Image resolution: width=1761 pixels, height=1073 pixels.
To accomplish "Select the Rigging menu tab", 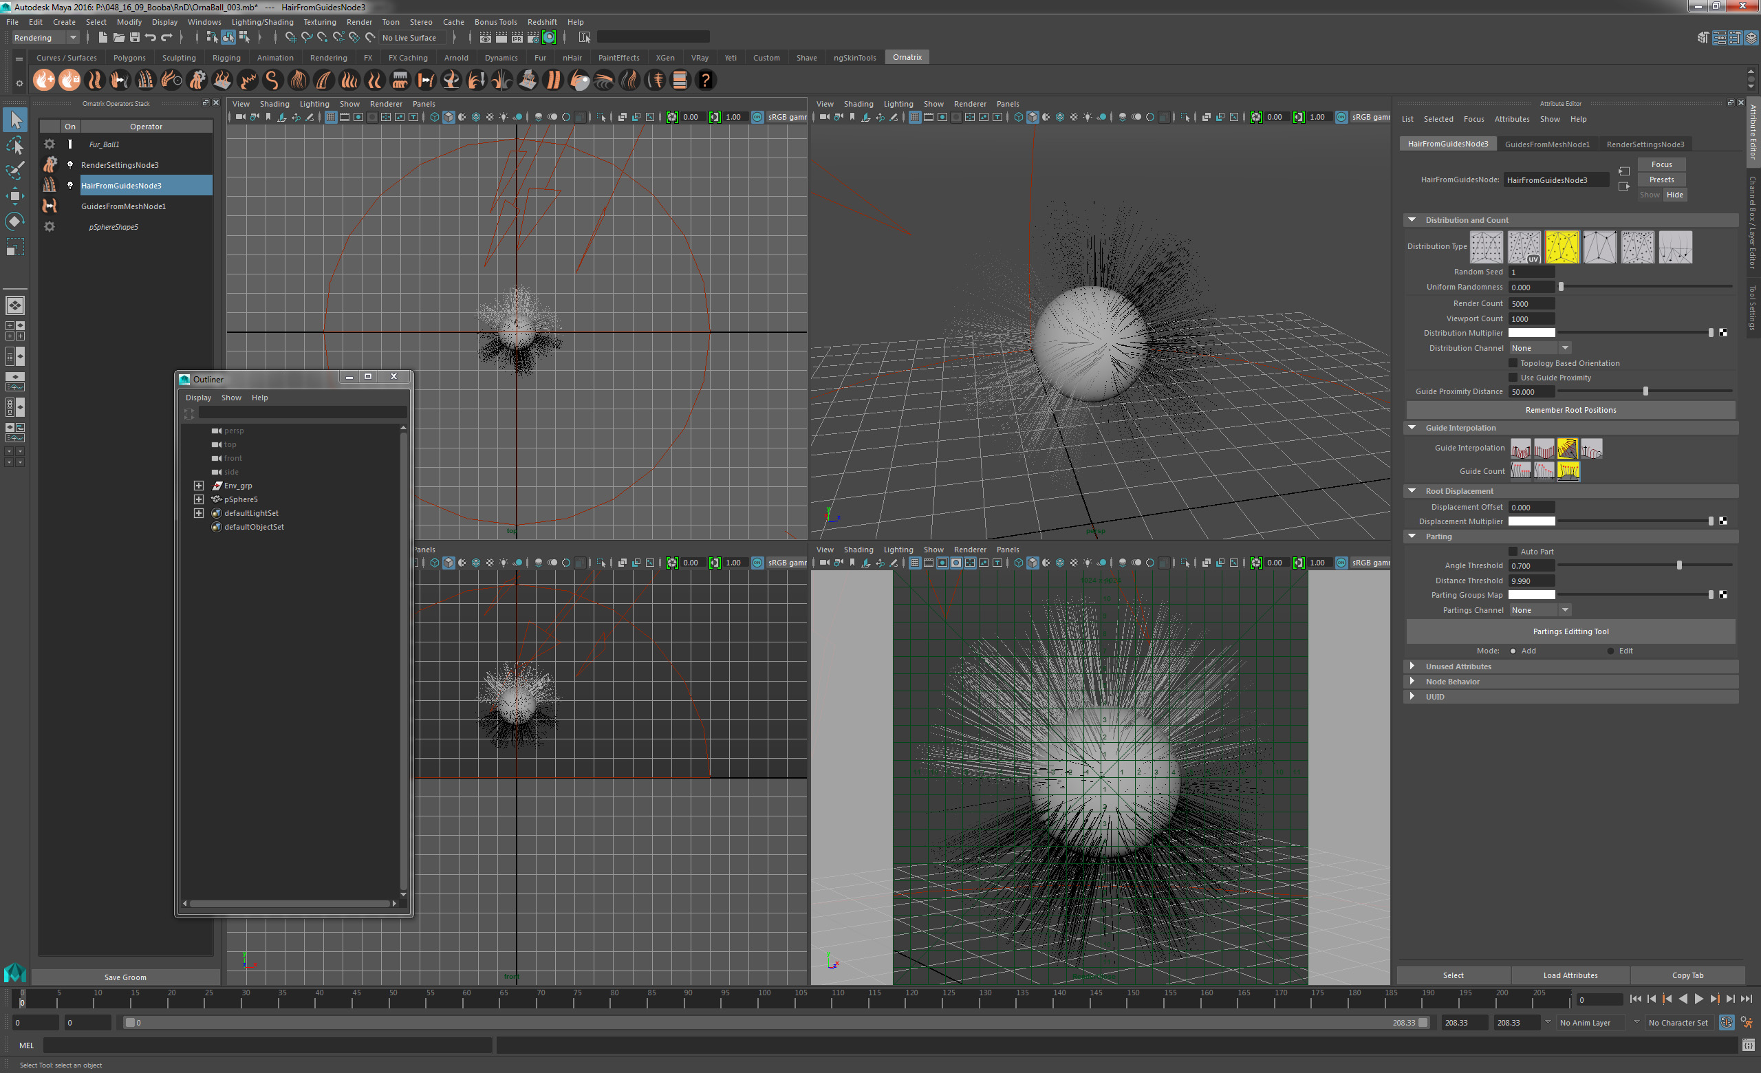I will point(223,56).
